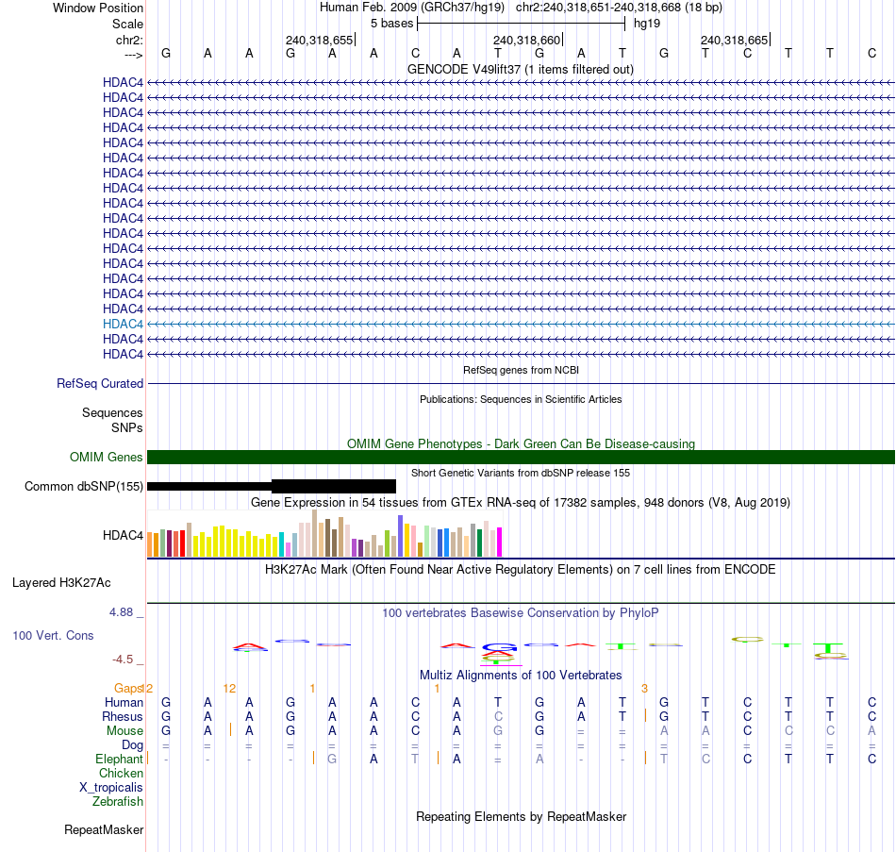Click the OMIM Genes label
896x852 pixels.
tap(106, 457)
